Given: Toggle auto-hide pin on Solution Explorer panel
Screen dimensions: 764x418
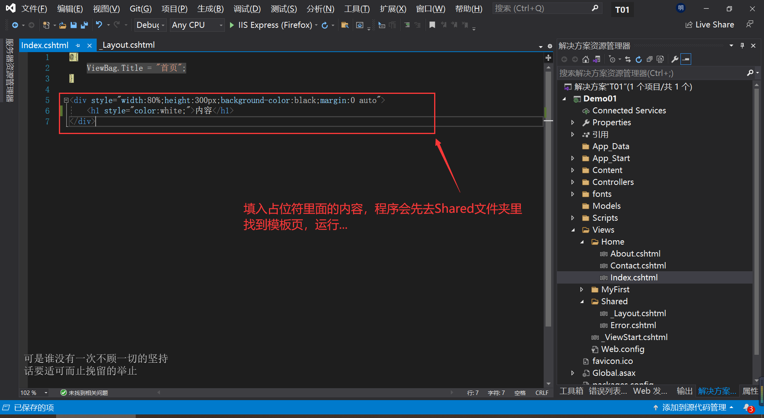Looking at the screenshot, I should (742, 46).
